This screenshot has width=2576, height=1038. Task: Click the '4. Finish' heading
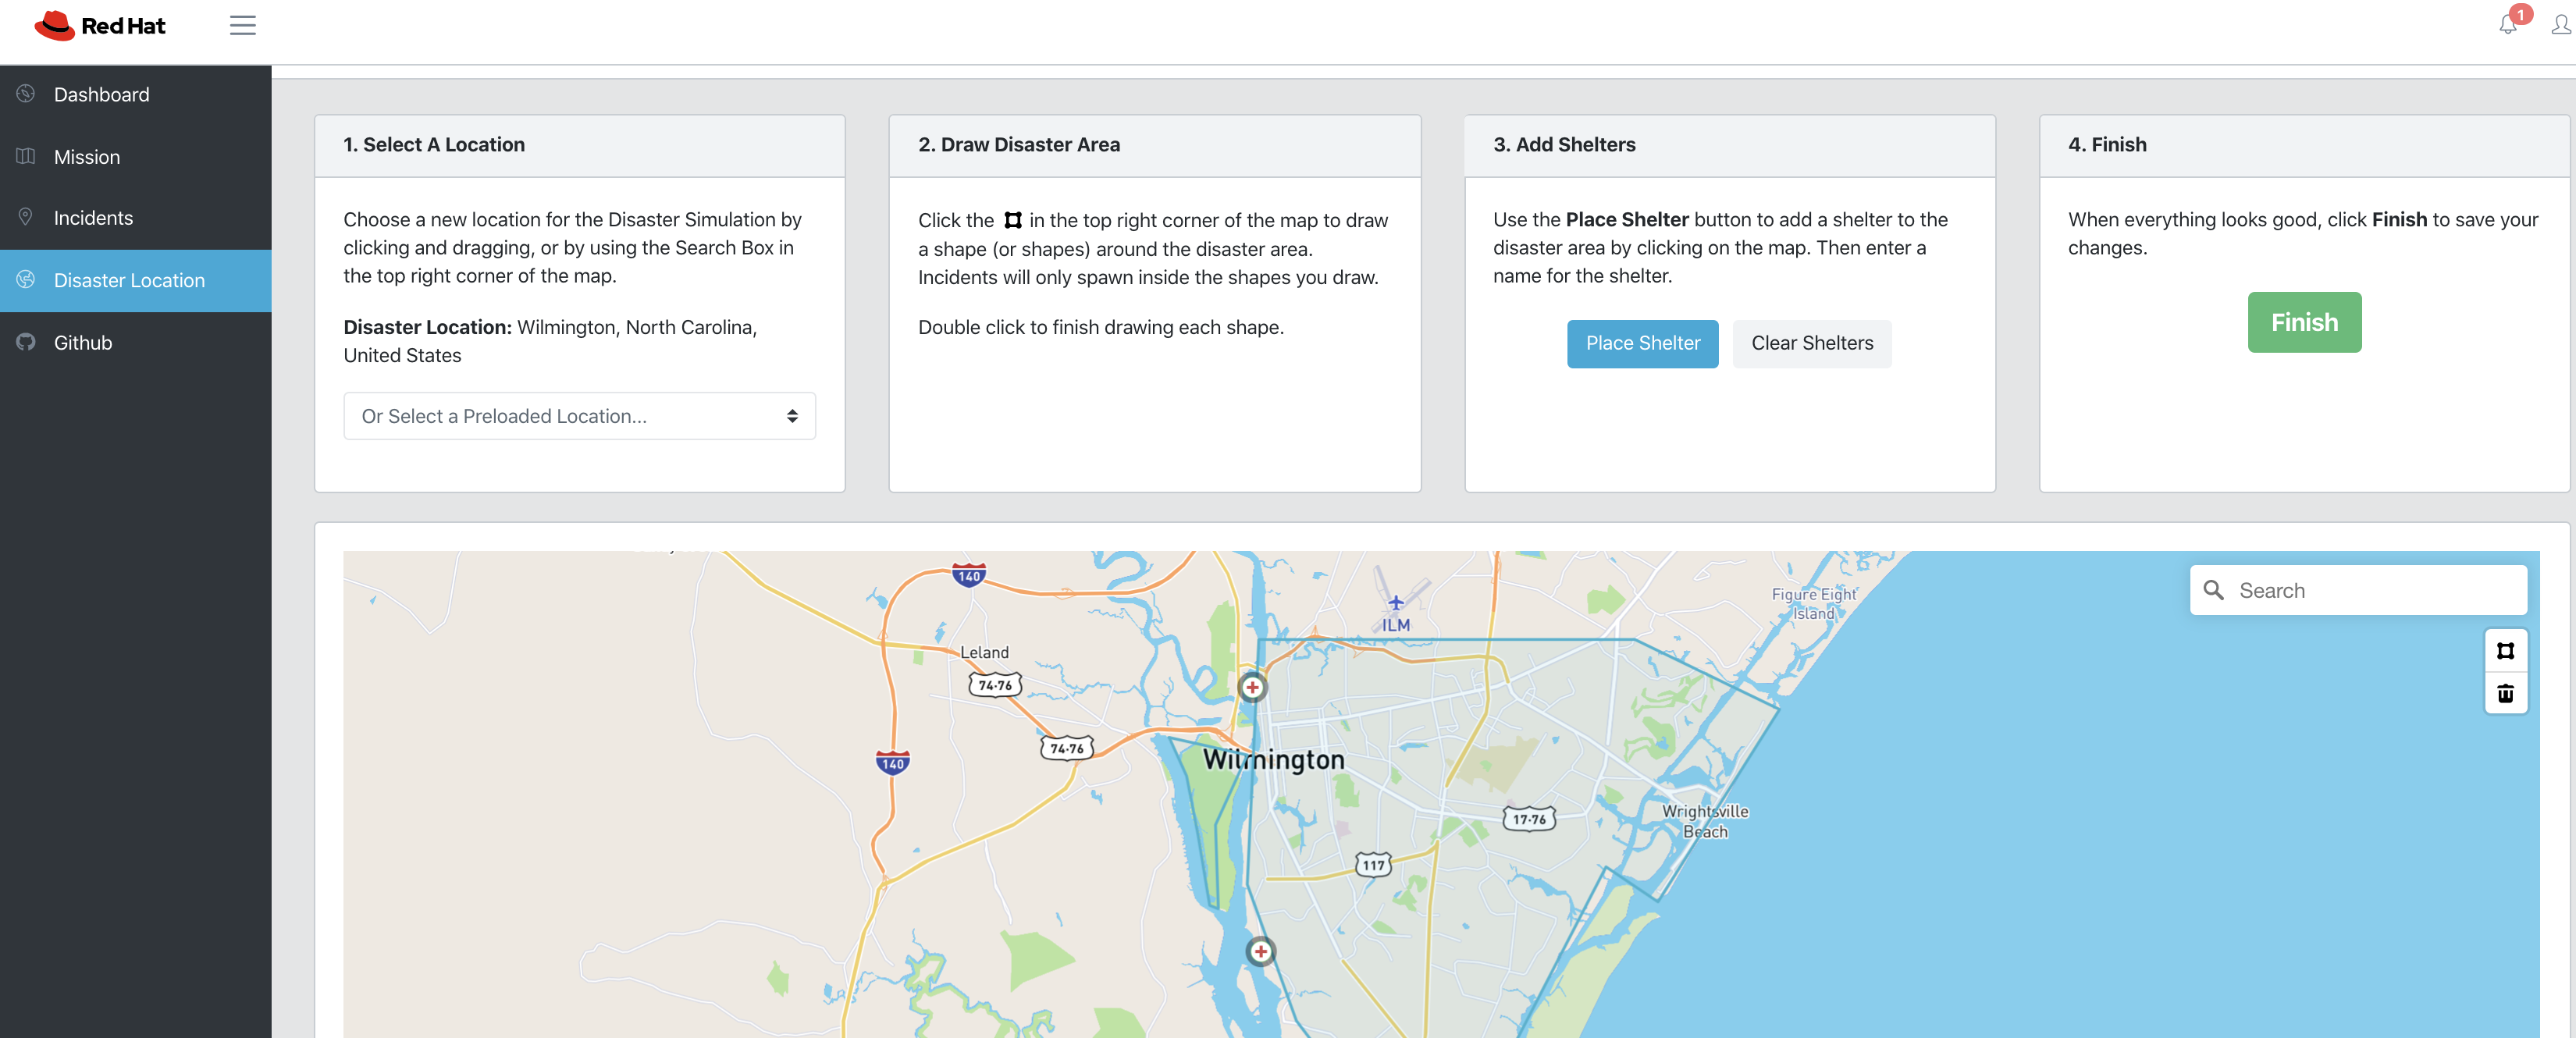2107,145
